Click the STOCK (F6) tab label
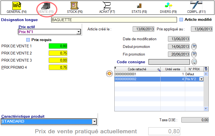This screenshot has width=215, height=136. coord(75,12)
